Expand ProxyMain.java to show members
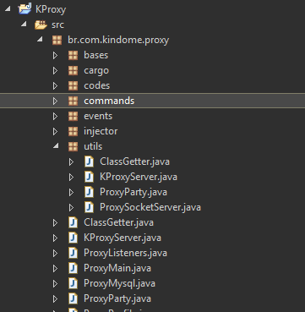Viewport: 305px width, 312px height. (55, 268)
